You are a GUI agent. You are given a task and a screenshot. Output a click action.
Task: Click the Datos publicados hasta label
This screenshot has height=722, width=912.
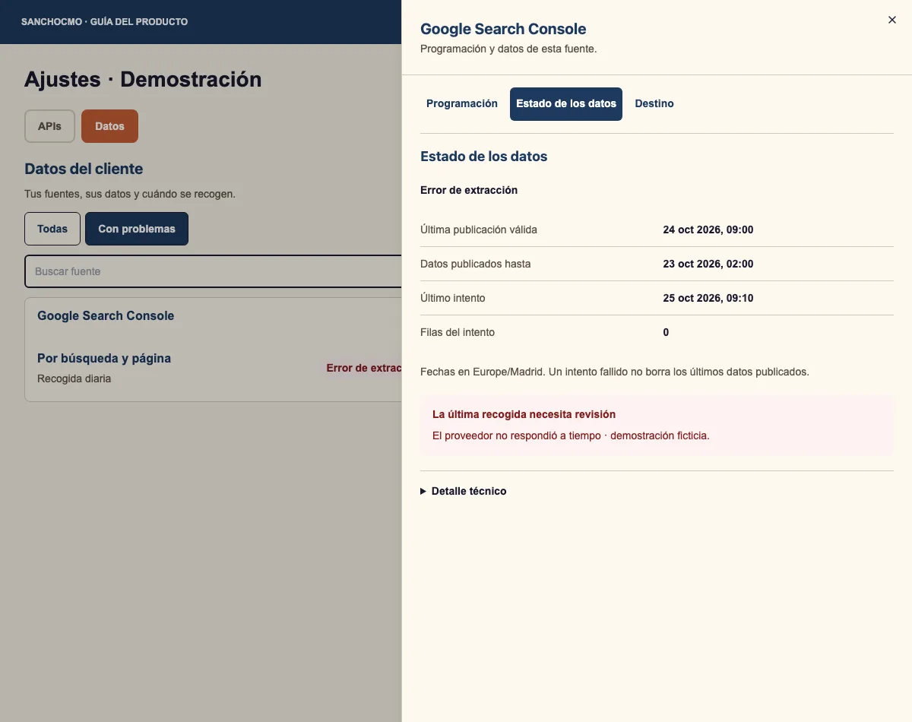[x=476, y=264]
